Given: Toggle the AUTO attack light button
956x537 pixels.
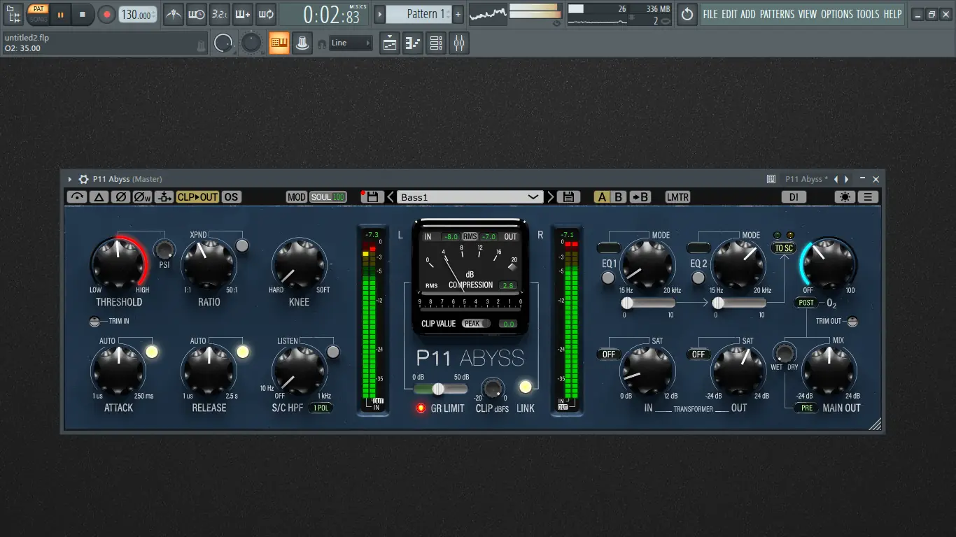Looking at the screenshot, I should (x=152, y=352).
